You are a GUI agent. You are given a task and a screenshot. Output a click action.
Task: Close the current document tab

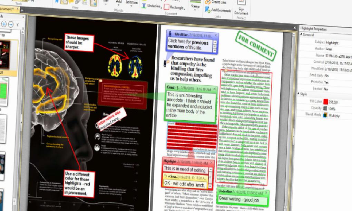pyautogui.click(x=18, y=9)
